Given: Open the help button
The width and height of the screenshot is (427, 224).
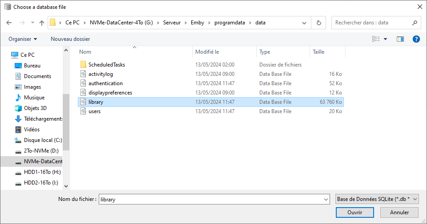Looking at the screenshot, I should click(x=416, y=39).
